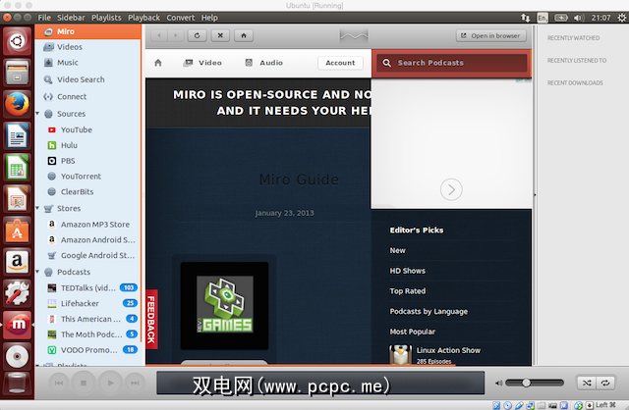Open Linux Action Show podcast
The width and height of the screenshot is (629, 410).
click(448, 350)
